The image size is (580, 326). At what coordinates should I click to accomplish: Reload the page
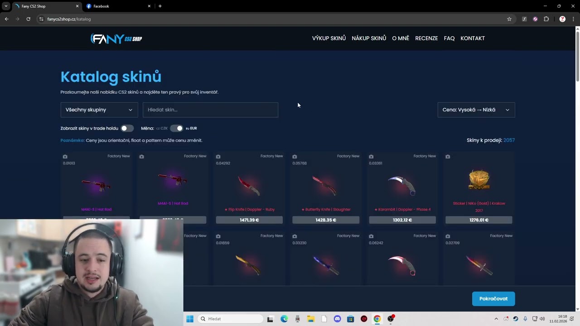coord(28,19)
